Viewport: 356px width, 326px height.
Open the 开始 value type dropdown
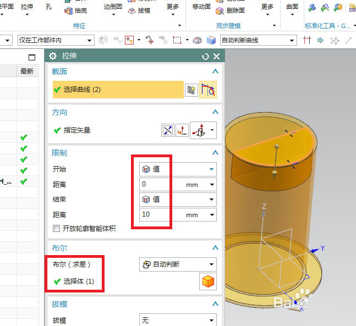[178, 169]
